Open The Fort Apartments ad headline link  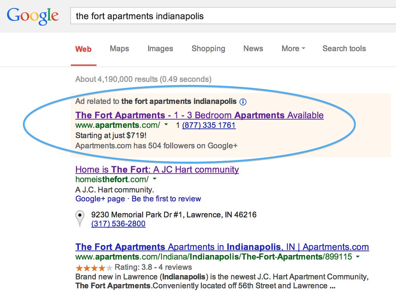pos(200,115)
